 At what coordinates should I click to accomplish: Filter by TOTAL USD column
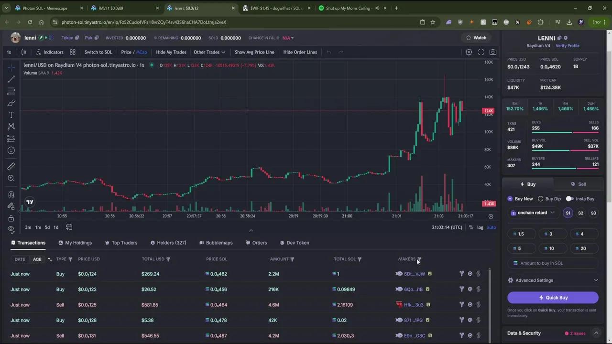click(168, 259)
